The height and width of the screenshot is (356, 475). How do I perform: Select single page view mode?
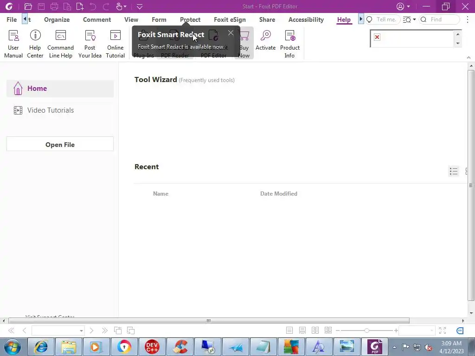289,331
